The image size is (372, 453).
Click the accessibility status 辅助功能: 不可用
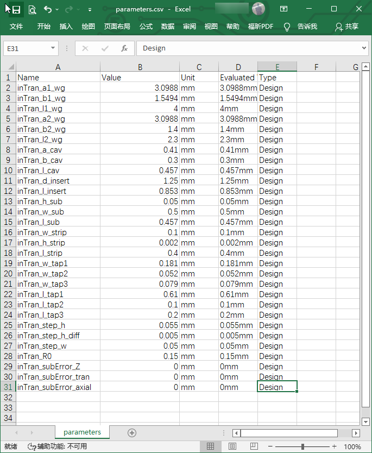tap(57, 446)
